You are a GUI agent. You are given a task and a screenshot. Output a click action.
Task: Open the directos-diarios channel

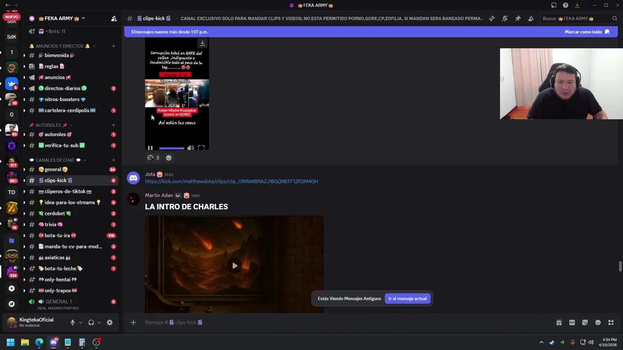coord(72,88)
